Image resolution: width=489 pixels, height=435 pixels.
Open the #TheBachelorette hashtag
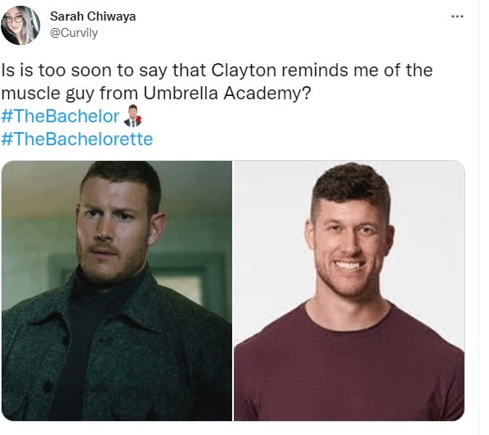coord(77,139)
